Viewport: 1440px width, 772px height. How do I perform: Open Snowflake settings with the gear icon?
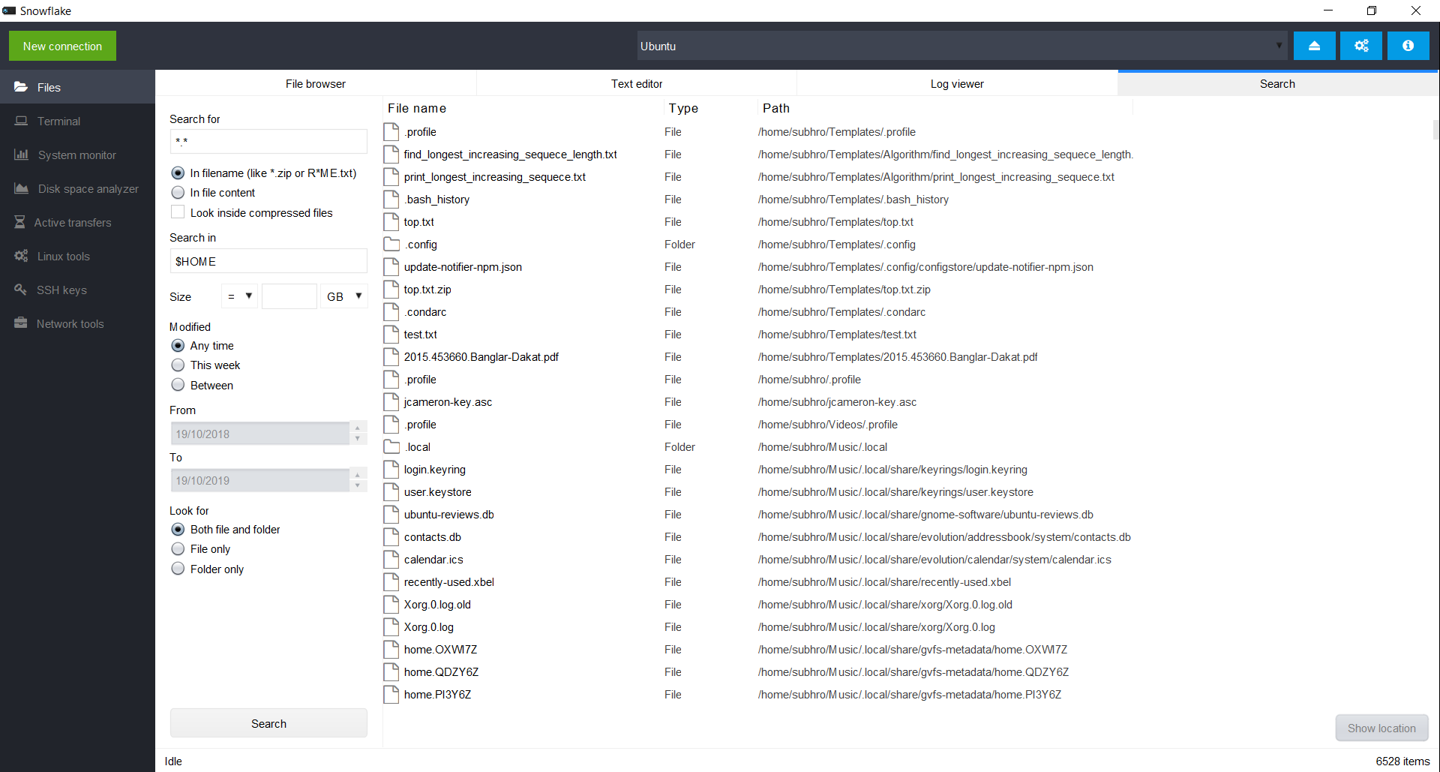point(1360,45)
